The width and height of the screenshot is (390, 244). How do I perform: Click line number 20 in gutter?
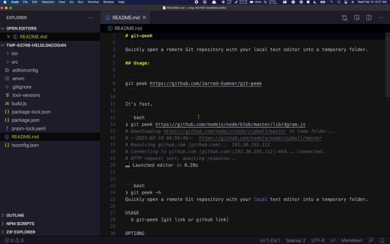tap(113, 165)
